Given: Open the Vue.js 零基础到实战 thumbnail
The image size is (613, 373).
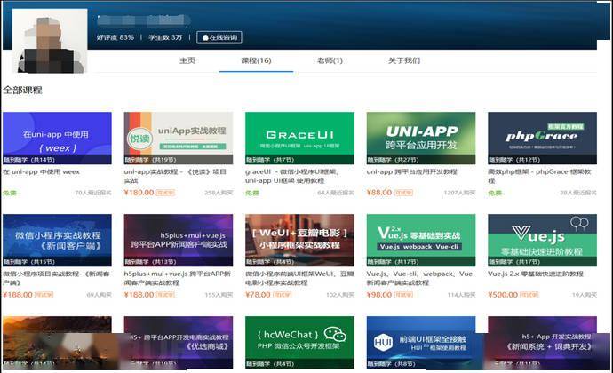Looking at the screenshot, I should point(421,240).
